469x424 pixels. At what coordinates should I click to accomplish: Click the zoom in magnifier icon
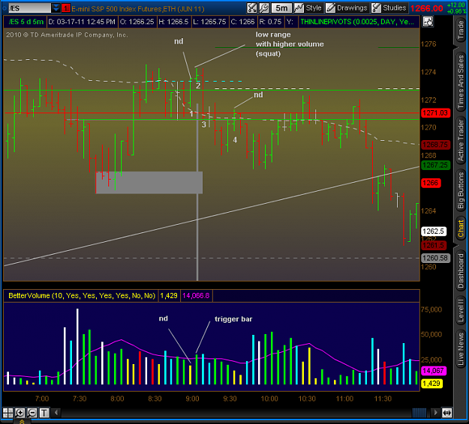[20, 413]
